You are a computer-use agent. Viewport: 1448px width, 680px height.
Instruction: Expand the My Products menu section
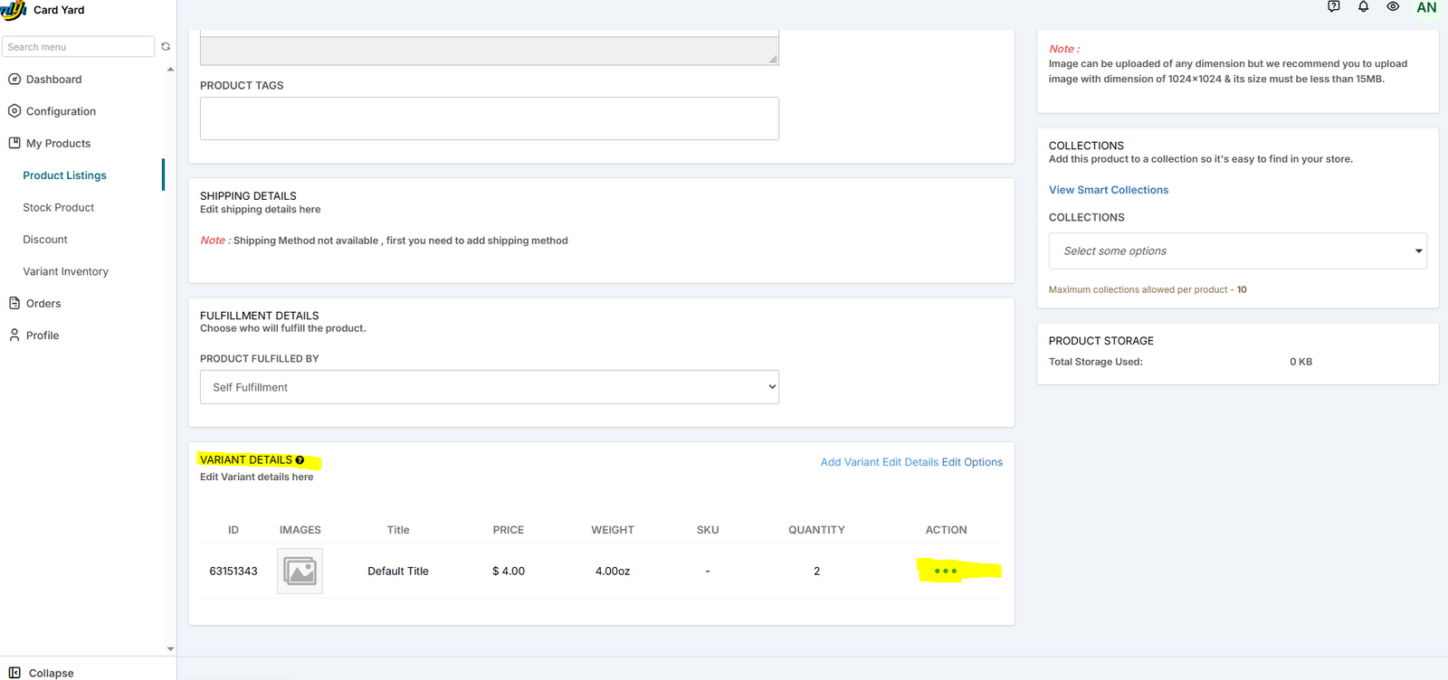point(58,144)
